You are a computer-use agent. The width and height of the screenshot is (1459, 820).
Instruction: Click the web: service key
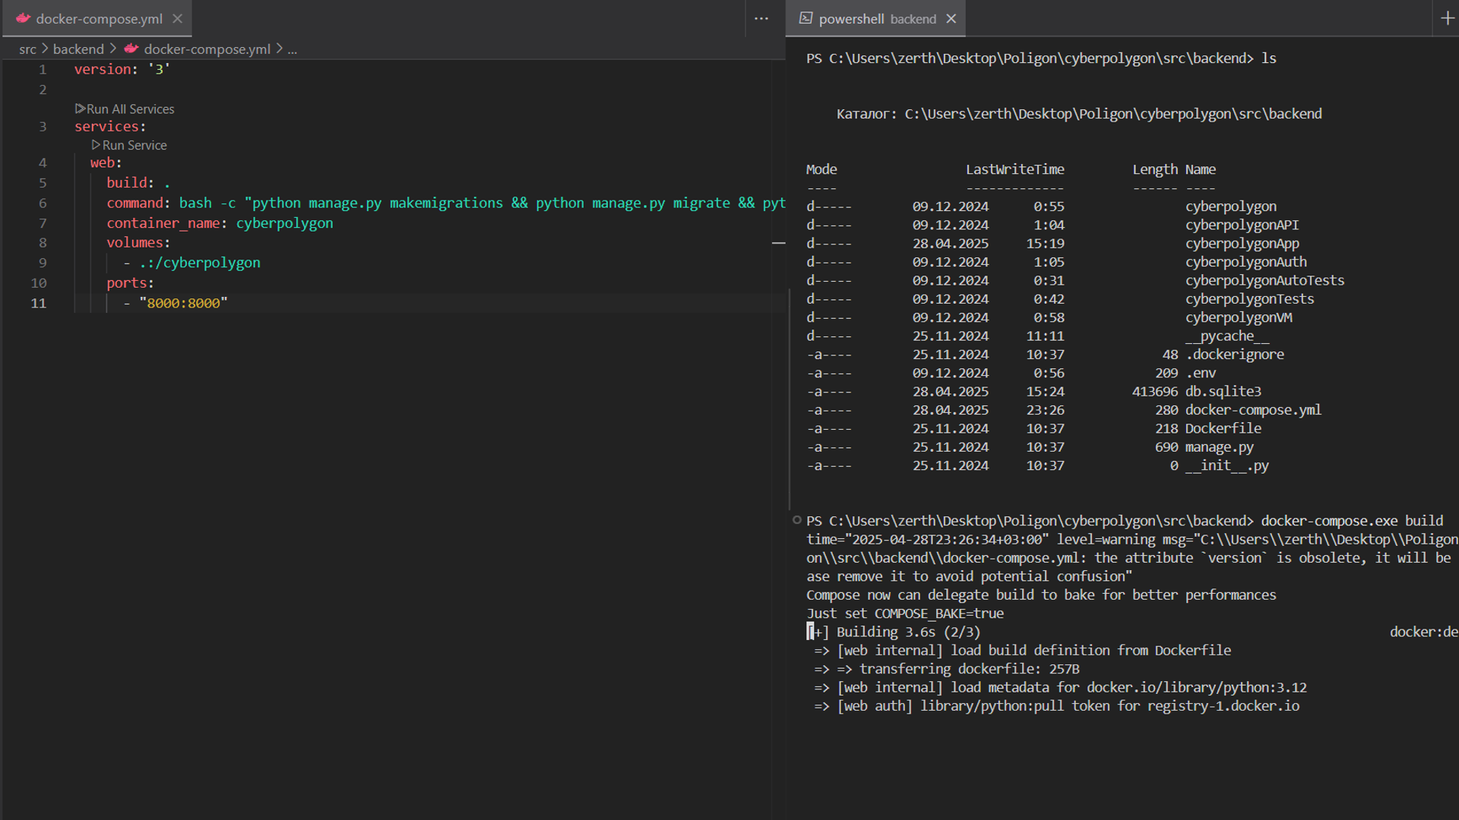[106, 163]
